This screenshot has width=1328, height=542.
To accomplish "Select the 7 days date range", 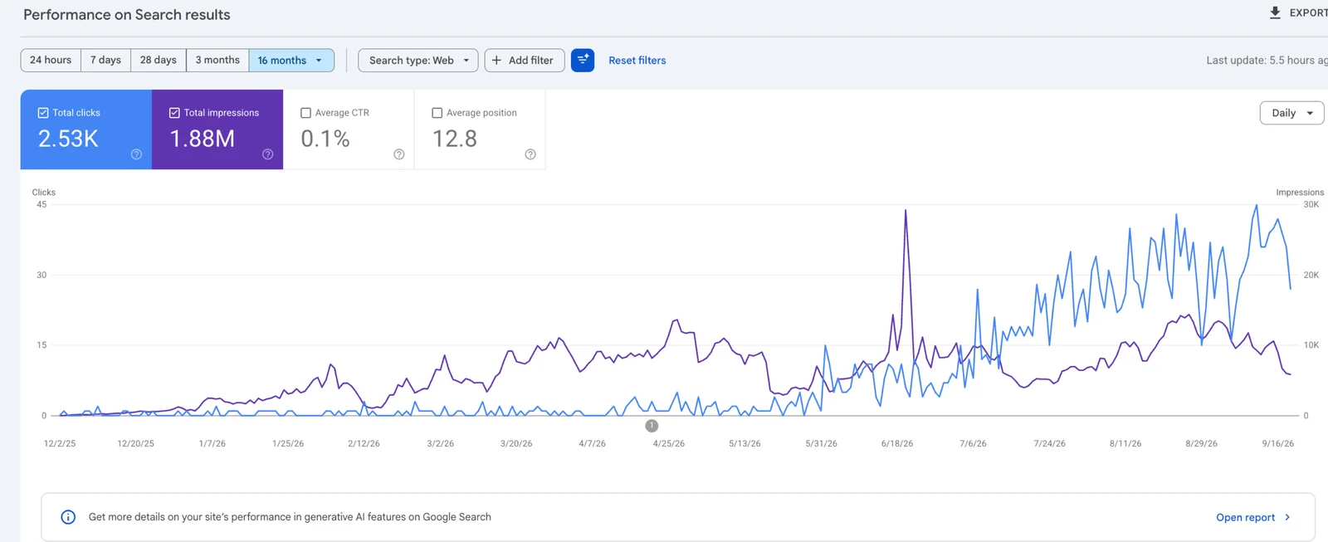I will pos(105,60).
